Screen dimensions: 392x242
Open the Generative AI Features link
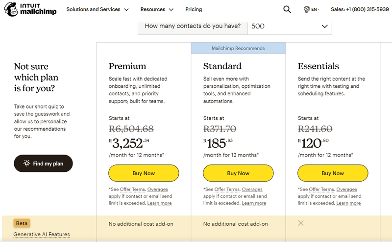pos(42,234)
